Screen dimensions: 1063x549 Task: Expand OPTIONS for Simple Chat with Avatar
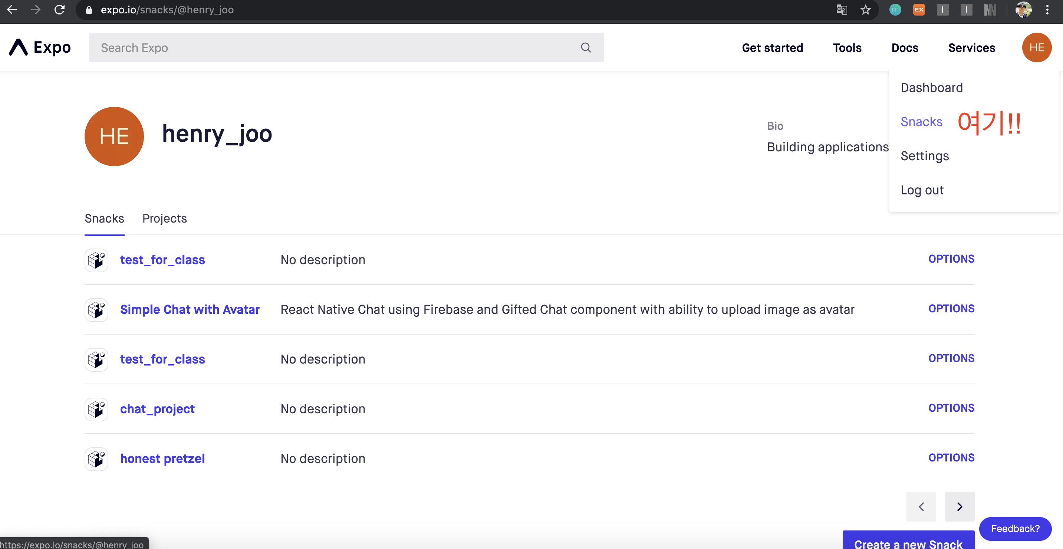click(x=951, y=308)
